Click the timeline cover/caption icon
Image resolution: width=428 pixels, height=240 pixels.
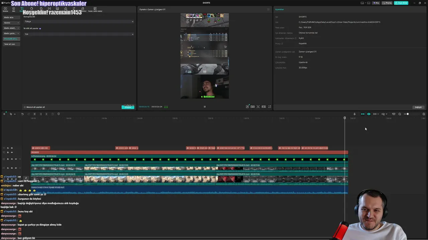point(394,114)
